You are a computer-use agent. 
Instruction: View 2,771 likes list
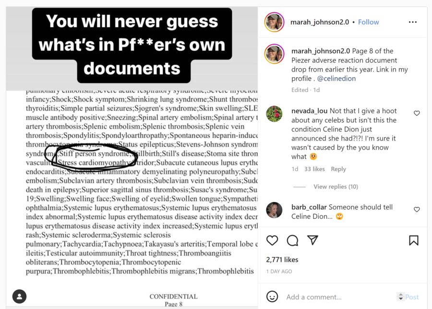pos(282,260)
